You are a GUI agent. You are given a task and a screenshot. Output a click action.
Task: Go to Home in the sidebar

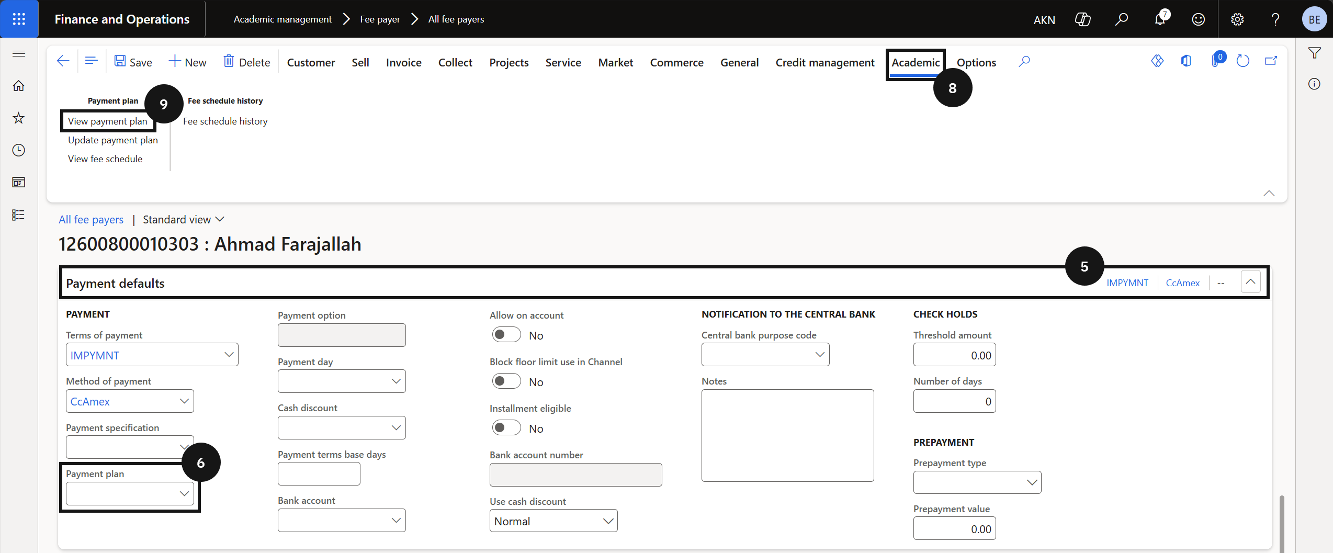[19, 86]
